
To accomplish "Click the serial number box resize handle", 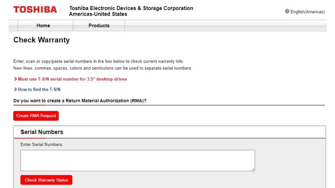I will coord(253,169).
